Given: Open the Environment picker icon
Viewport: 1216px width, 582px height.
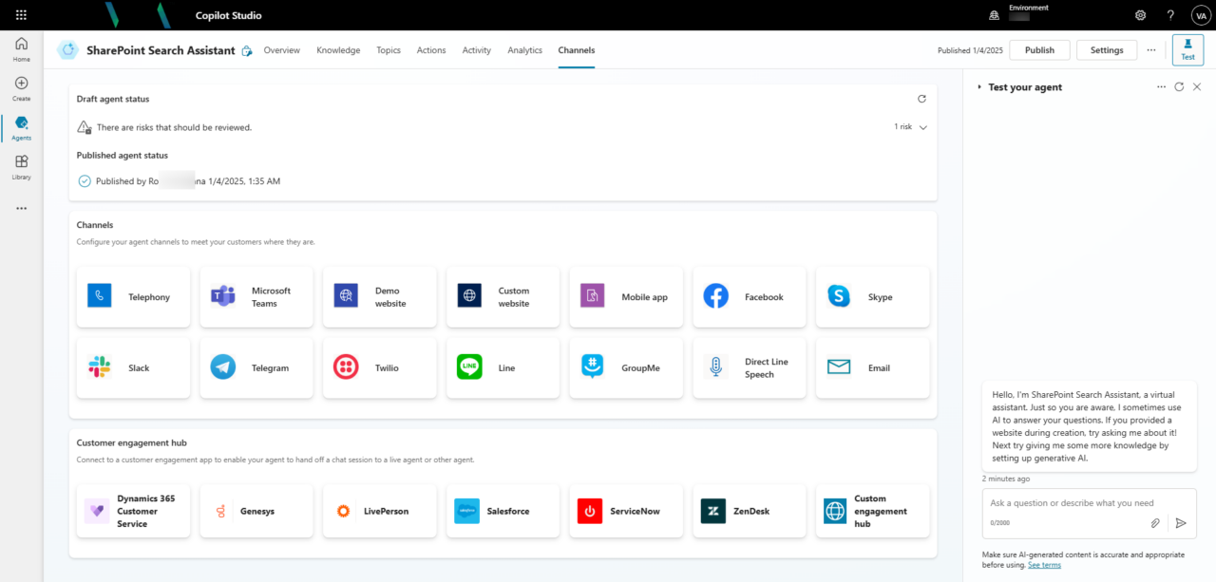Looking at the screenshot, I should [x=994, y=15].
